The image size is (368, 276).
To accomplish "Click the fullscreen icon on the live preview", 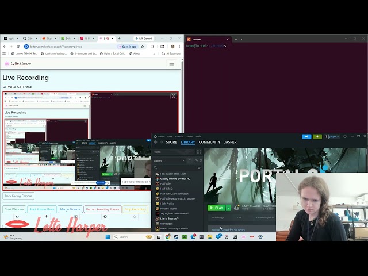I will 174,96.
